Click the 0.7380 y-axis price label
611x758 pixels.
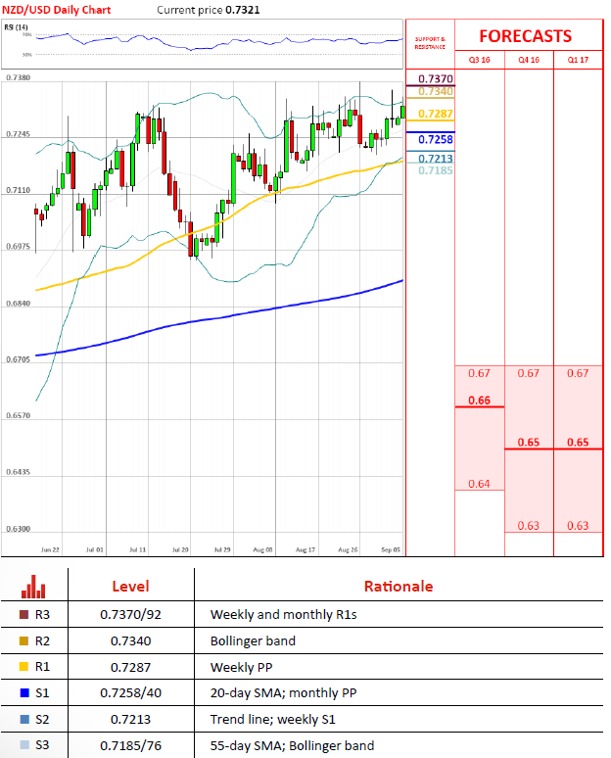point(19,77)
